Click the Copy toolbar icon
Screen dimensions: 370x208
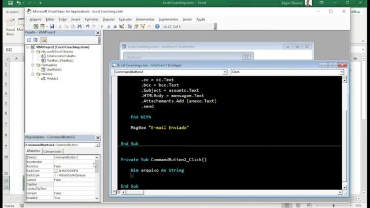[66, 27]
